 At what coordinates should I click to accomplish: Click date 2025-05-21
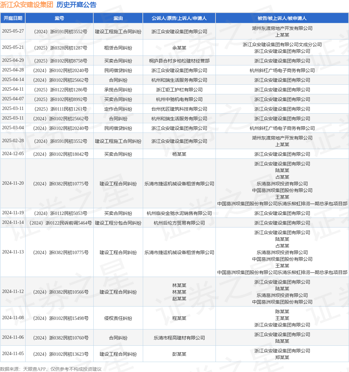(13, 47)
